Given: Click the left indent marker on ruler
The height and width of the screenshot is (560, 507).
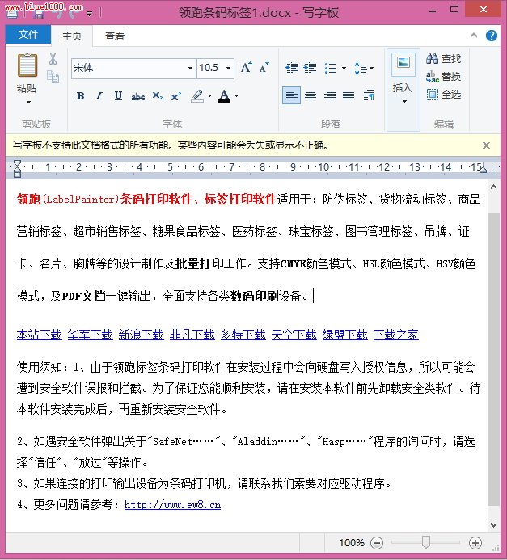Looking at the screenshot, I should click(x=17, y=169).
